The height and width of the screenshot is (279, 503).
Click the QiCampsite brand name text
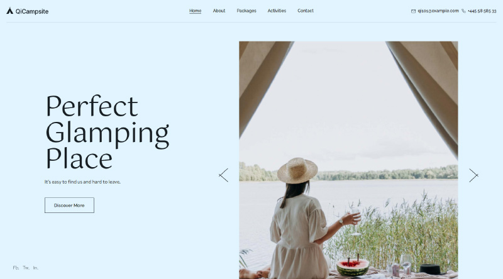32,11
